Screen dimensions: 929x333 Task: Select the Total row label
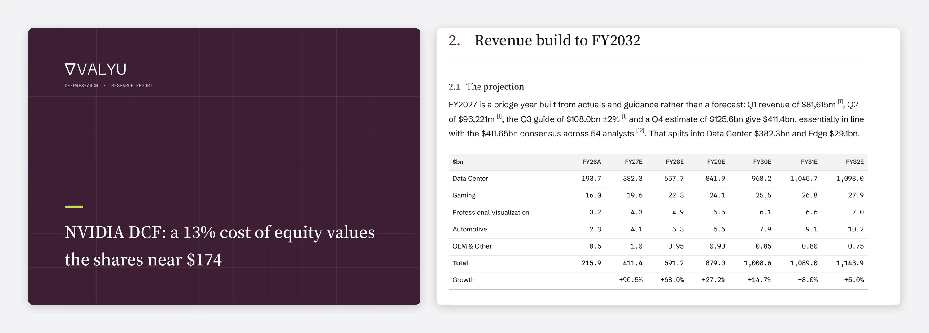(x=460, y=263)
